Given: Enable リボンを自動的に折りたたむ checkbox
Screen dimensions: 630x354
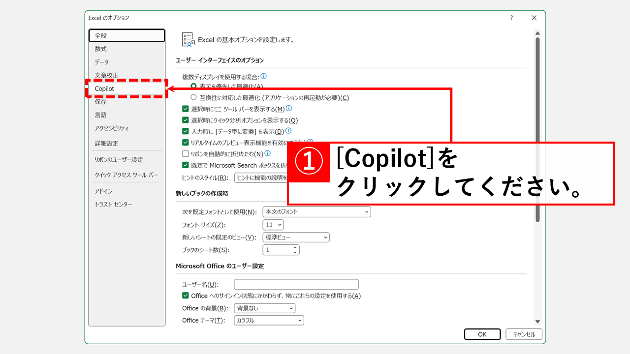Looking at the screenshot, I should [x=186, y=154].
